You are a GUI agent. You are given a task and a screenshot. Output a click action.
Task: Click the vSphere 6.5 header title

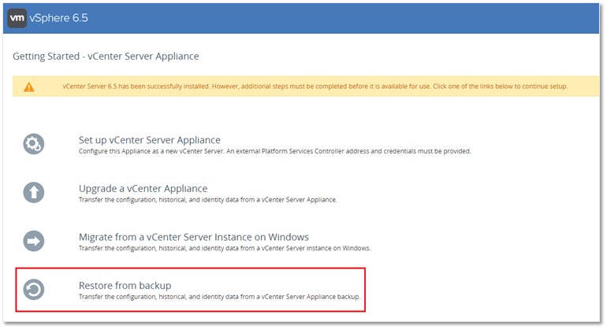point(58,18)
